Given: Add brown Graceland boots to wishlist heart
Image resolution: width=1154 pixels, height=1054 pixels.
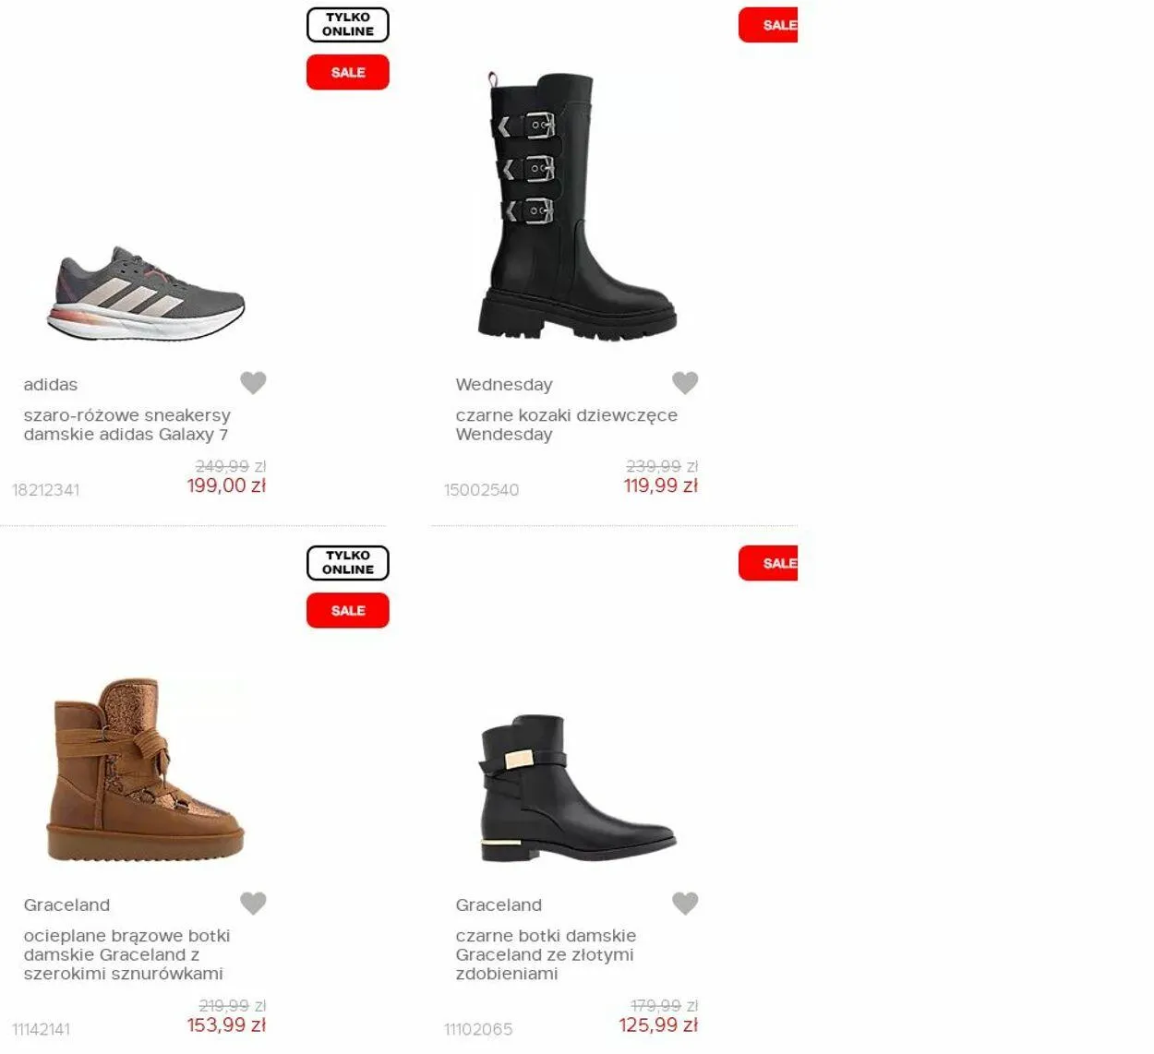Looking at the screenshot, I should (x=253, y=903).
